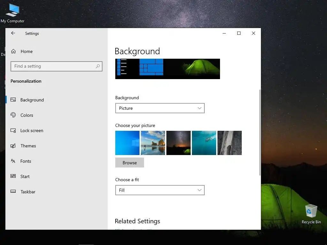Viewport: 327px width, 245px height.
Task: Choose the beach rocks wallpaper thumbnail
Action: (x=153, y=143)
